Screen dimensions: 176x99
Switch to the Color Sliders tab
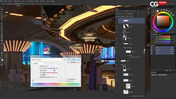pyautogui.click(x=154, y=34)
